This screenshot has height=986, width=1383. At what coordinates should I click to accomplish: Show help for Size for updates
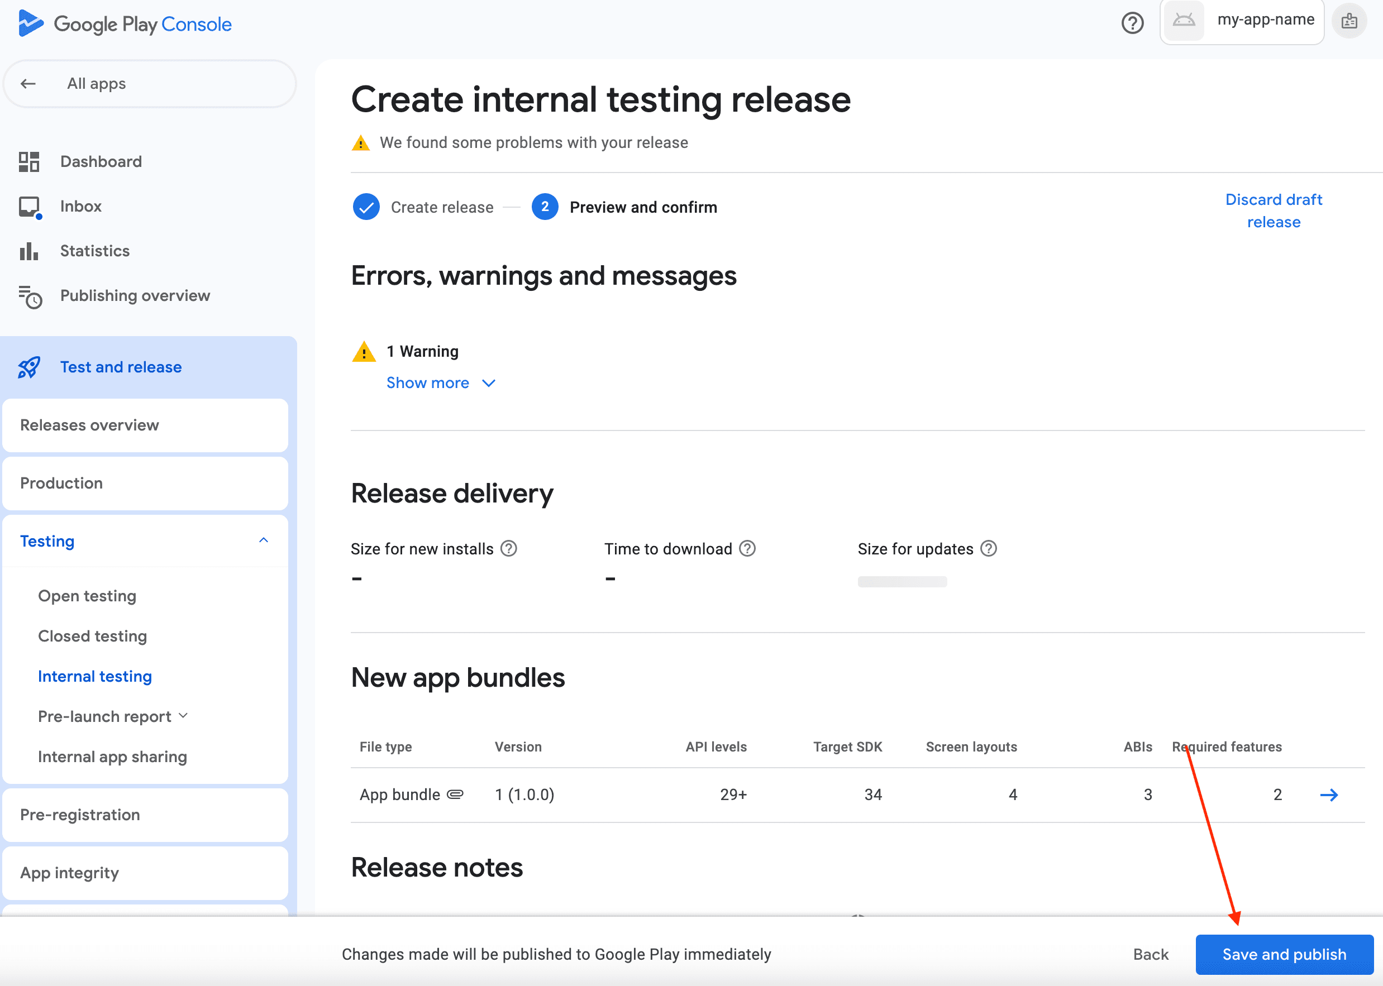[x=989, y=549]
